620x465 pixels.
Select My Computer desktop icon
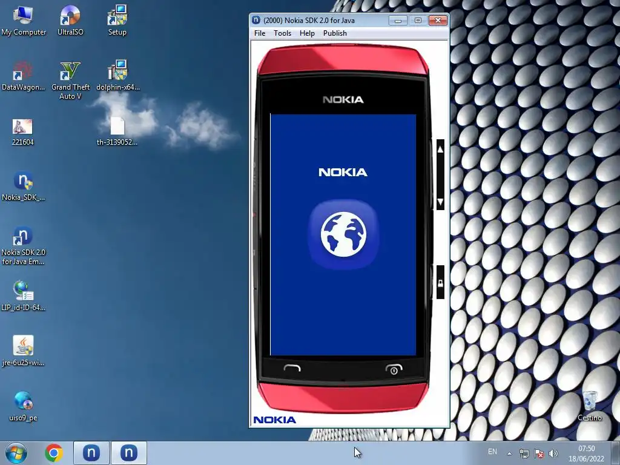pyautogui.click(x=24, y=21)
